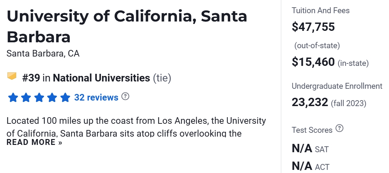Click the fifth blue rating star
Image resolution: width=389 pixels, height=173 pixels.
tap(65, 97)
